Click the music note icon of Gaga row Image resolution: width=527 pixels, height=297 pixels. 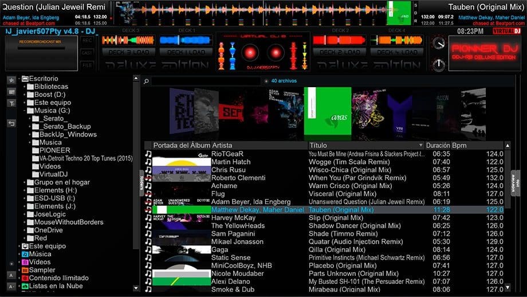click(148, 249)
